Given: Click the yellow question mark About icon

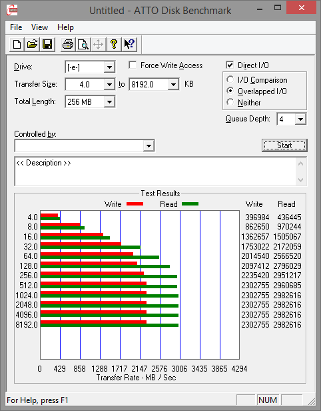Looking at the screenshot, I should 114,44.
